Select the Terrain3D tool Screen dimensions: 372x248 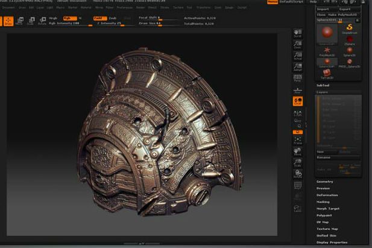327,74
